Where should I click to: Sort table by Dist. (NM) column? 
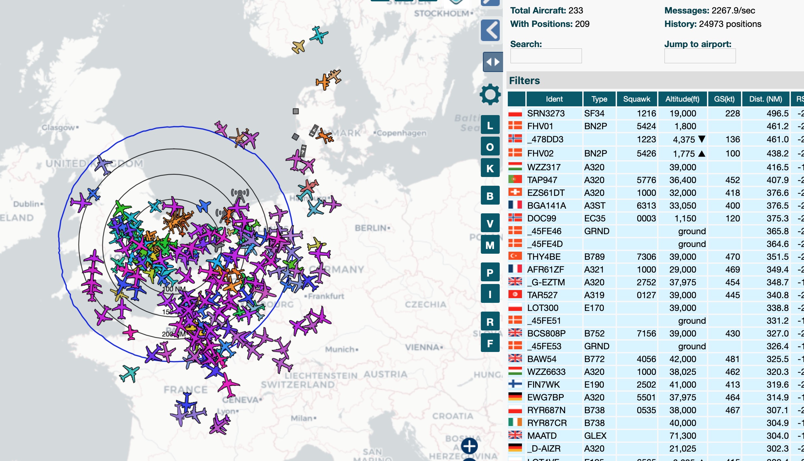point(765,99)
